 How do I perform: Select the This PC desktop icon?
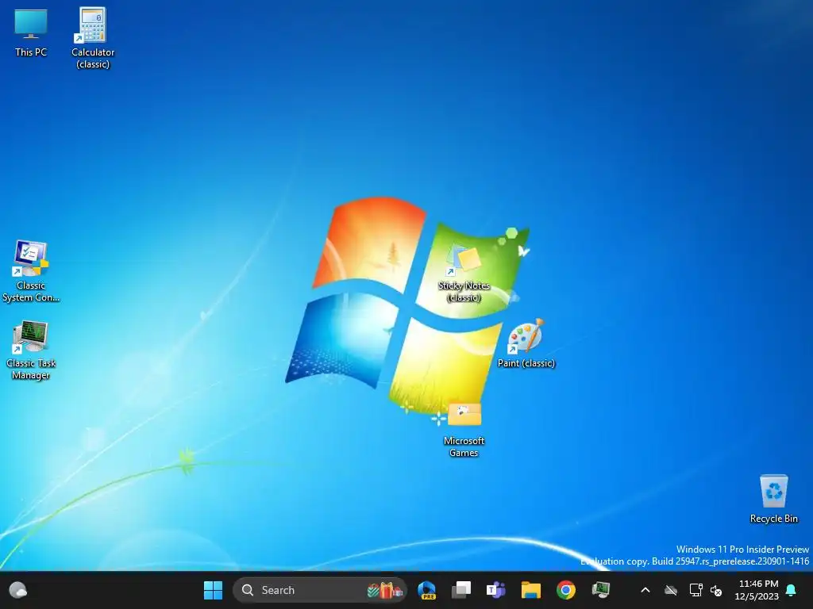point(31,33)
